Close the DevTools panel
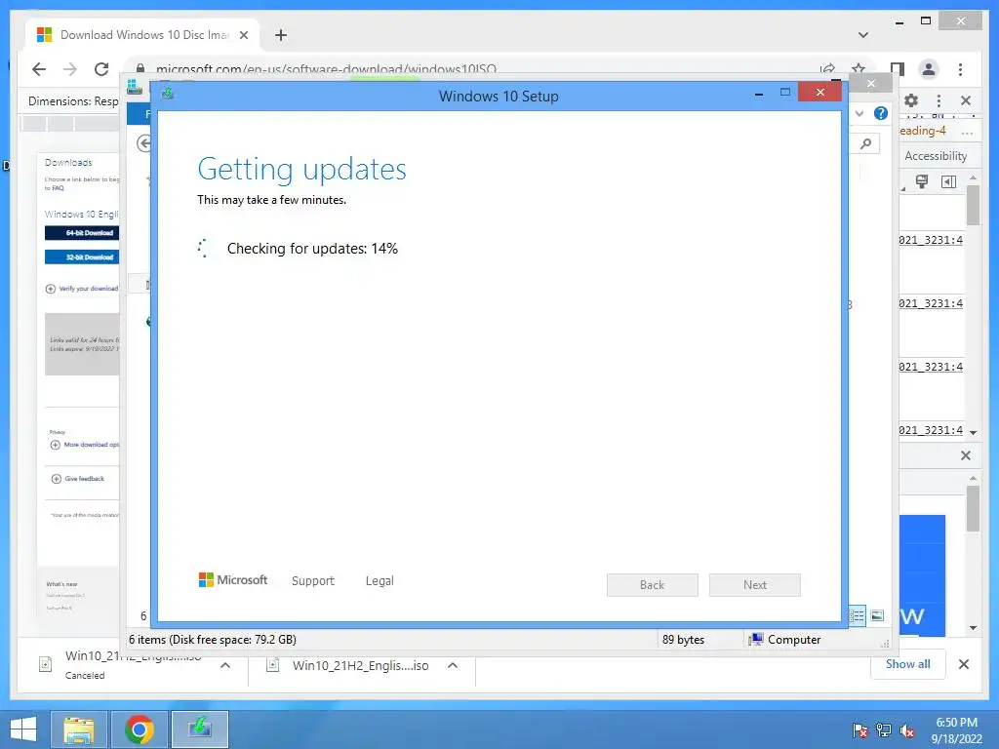This screenshot has width=999, height=749. [966, 100]
